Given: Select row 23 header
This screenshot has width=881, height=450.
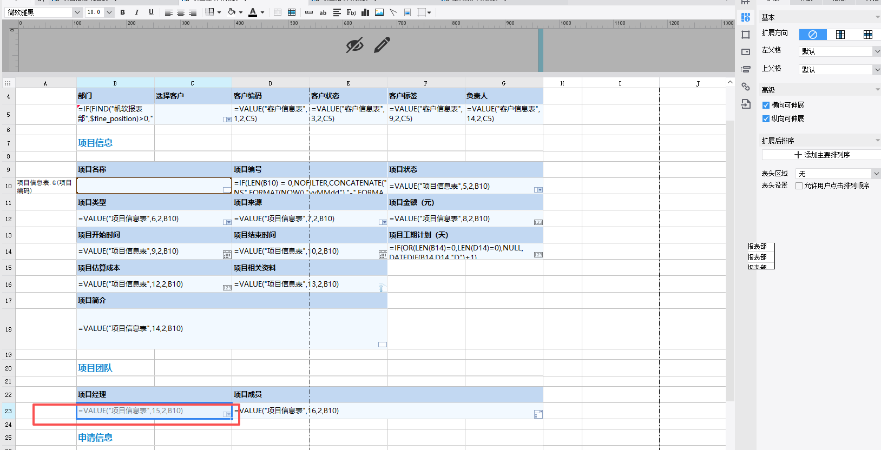Looking at the screenshot, I should click(8, 411).
